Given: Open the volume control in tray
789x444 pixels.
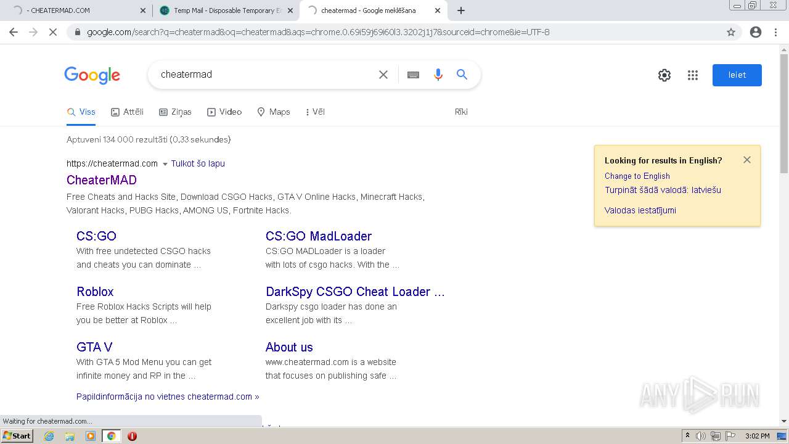Looking at the screenshot, I should click(x=701, y=436).
